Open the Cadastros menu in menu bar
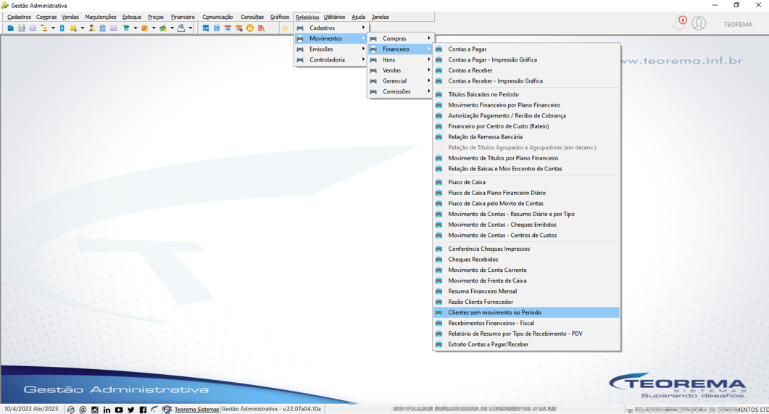The image size is (769, 414). click(x=19, y=17)
